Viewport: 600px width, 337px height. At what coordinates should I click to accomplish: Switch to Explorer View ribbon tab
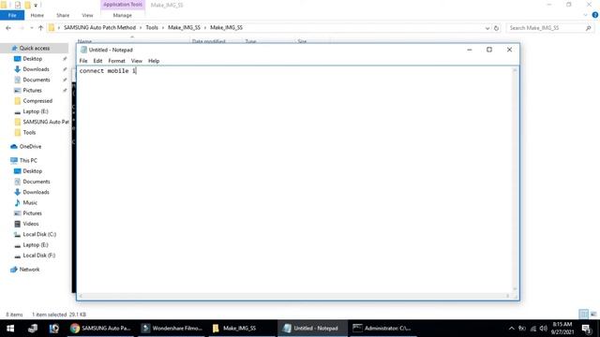point(87,15)
